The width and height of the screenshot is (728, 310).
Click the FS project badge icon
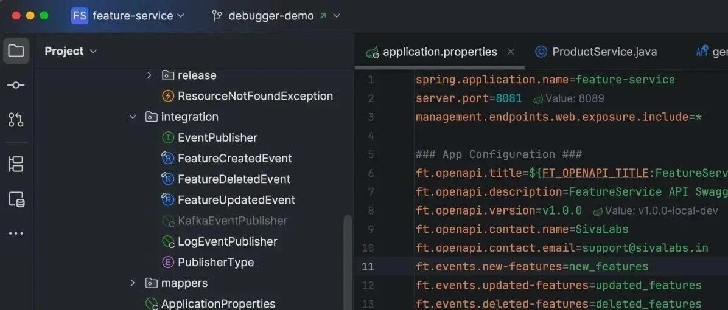coord(79,16)
